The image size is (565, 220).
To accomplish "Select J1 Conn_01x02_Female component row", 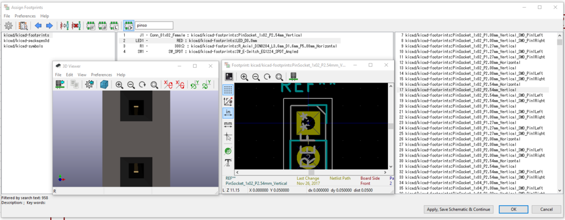I will pos(230,36).
